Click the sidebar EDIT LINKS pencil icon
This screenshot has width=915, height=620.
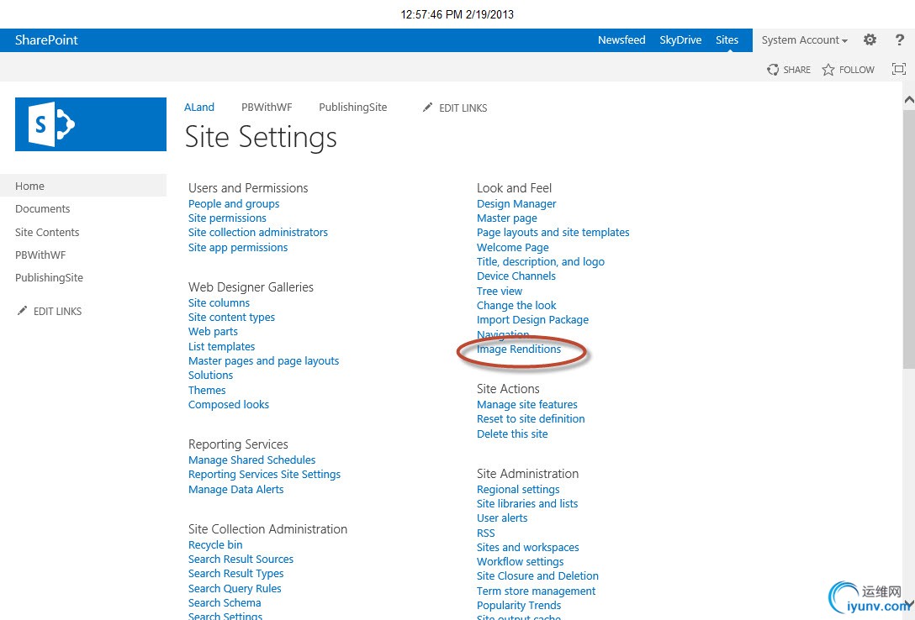click(x=22, y=311)
